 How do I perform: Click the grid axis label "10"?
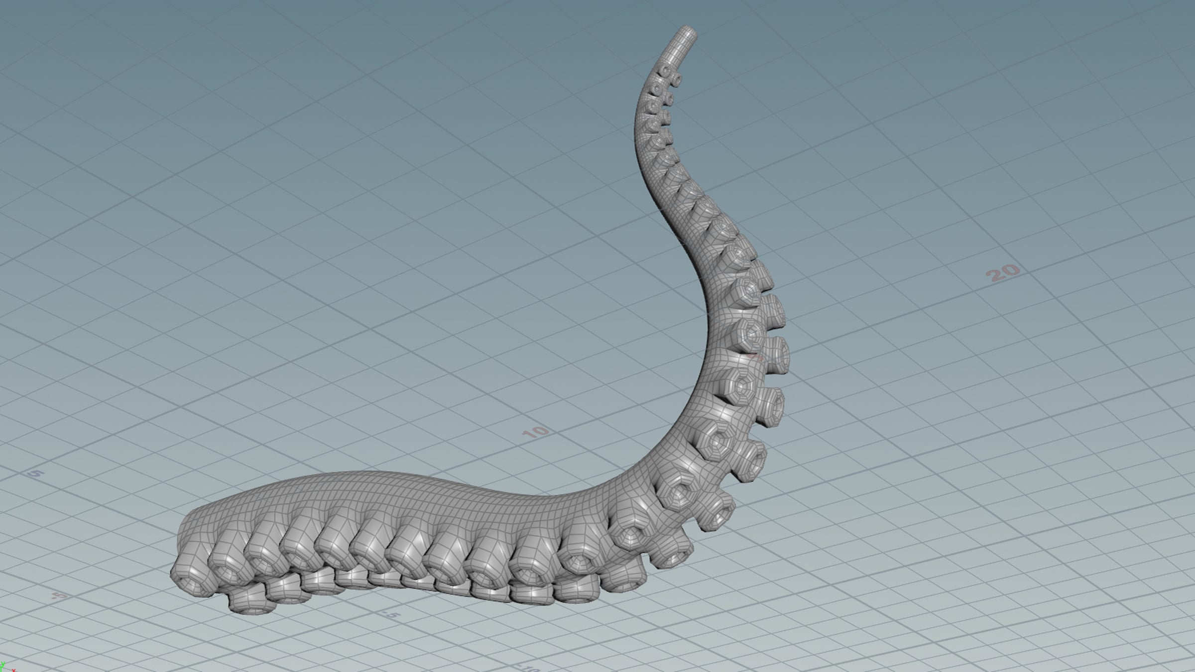coord(535,432)
